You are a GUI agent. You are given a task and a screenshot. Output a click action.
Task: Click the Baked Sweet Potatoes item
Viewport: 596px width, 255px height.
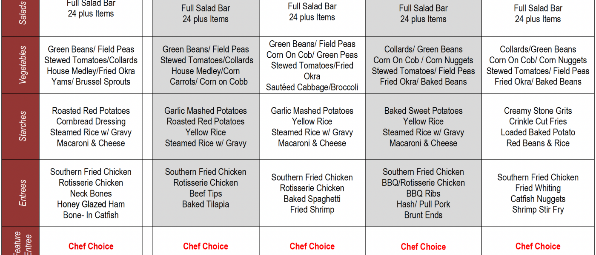(x=423, y=111)
